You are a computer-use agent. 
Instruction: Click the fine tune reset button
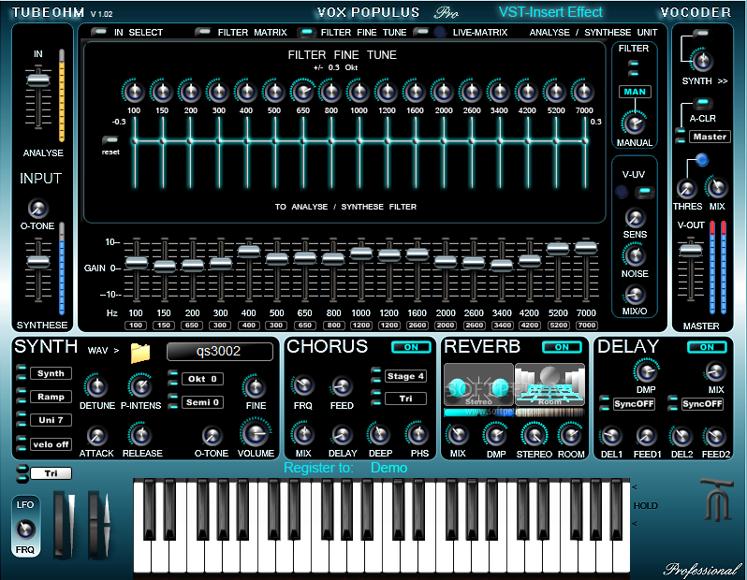click(x=110, y=140)
